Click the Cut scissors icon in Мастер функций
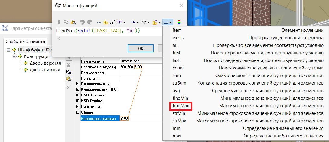This screenshot has width=329, height=142. click(x=60, y=22)
